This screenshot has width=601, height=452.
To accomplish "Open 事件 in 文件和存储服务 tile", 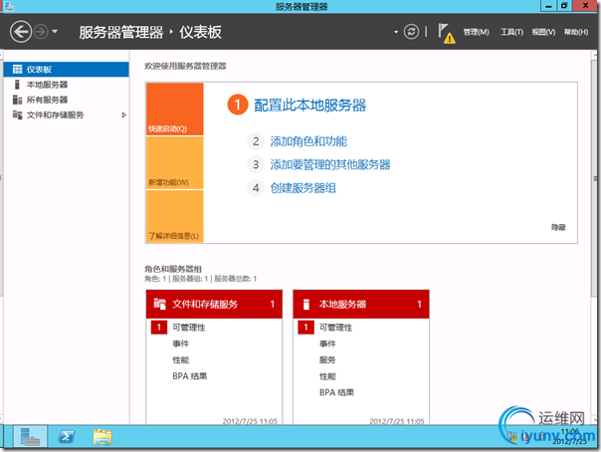I will 180,343.
